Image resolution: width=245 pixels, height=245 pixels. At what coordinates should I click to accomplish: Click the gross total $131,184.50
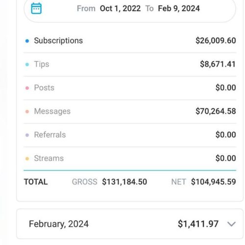[x=124, y=182]
